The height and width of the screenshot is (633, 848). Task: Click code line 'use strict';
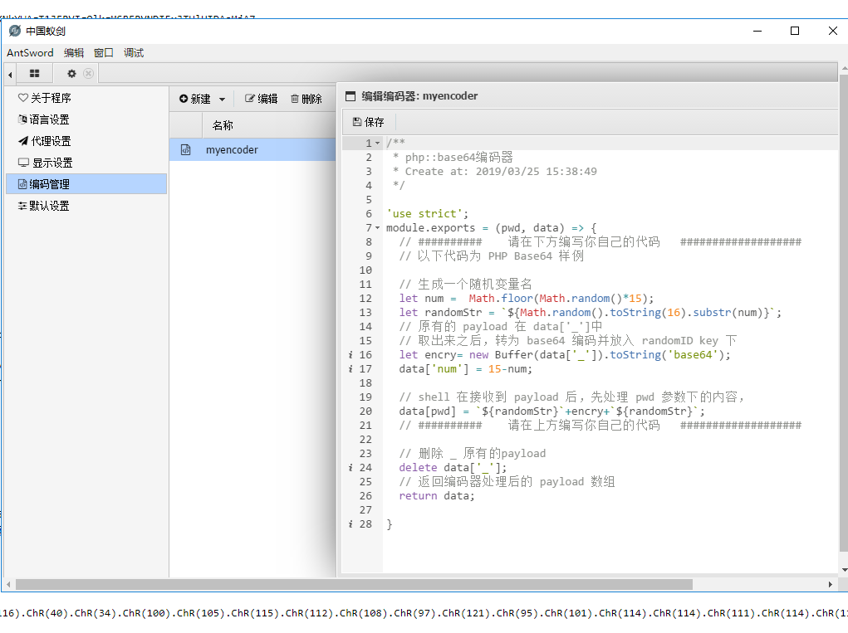[x=427, y=214]
